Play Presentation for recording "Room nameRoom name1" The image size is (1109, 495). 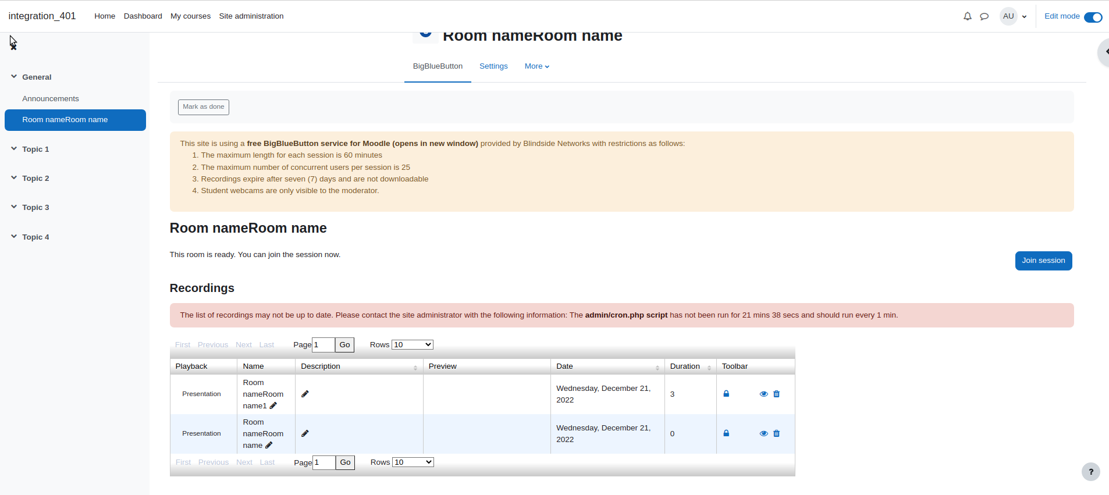tap(201, 394)
